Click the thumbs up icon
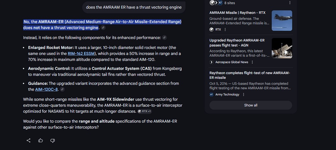Viewport: 336px width, 150px height. (x=41, y=140)
